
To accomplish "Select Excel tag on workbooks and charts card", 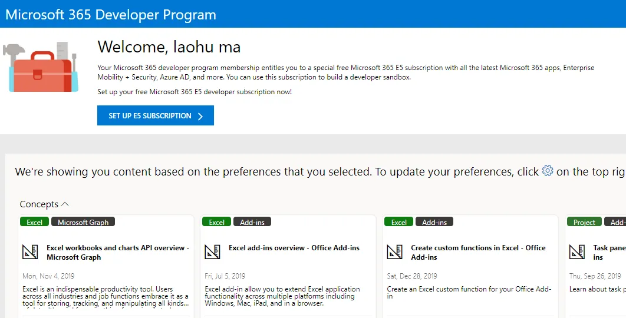I will (35, 222).
